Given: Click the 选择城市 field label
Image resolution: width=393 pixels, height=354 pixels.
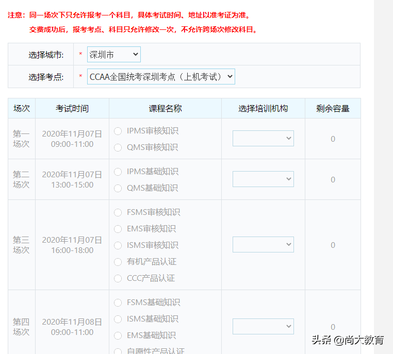Looking at the screenshot, I should click(46, 55).
